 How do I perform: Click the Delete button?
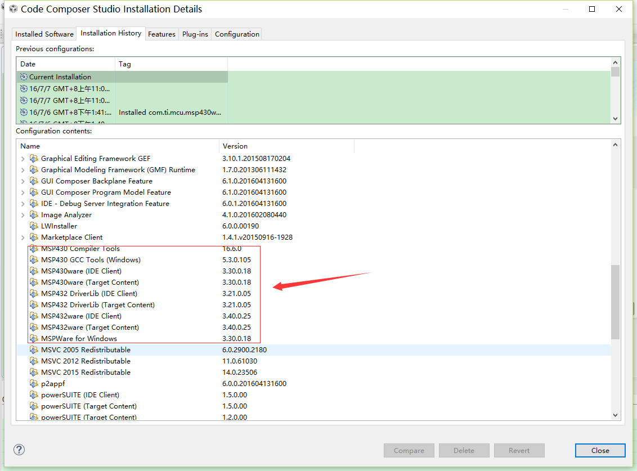(464, 450)
